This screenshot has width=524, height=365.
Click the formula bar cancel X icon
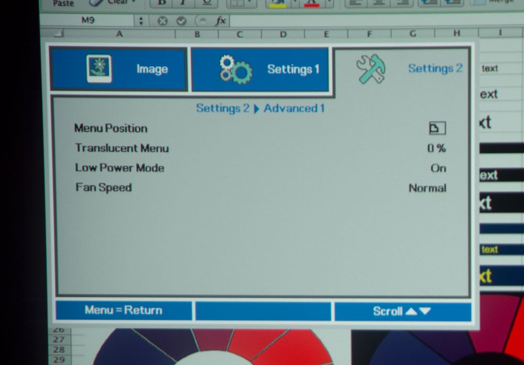[x=162, y=21]
